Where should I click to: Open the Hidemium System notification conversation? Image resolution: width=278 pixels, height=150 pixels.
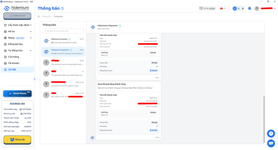coord(63,41)
